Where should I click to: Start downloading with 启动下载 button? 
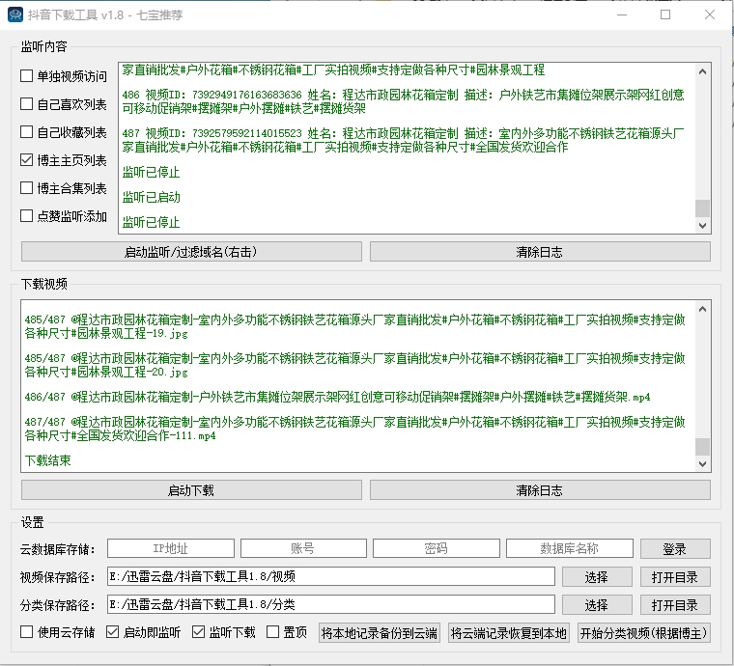coord(191,490)
